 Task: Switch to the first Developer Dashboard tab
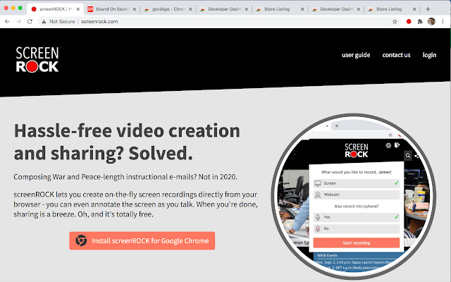[x=224, y=9]
